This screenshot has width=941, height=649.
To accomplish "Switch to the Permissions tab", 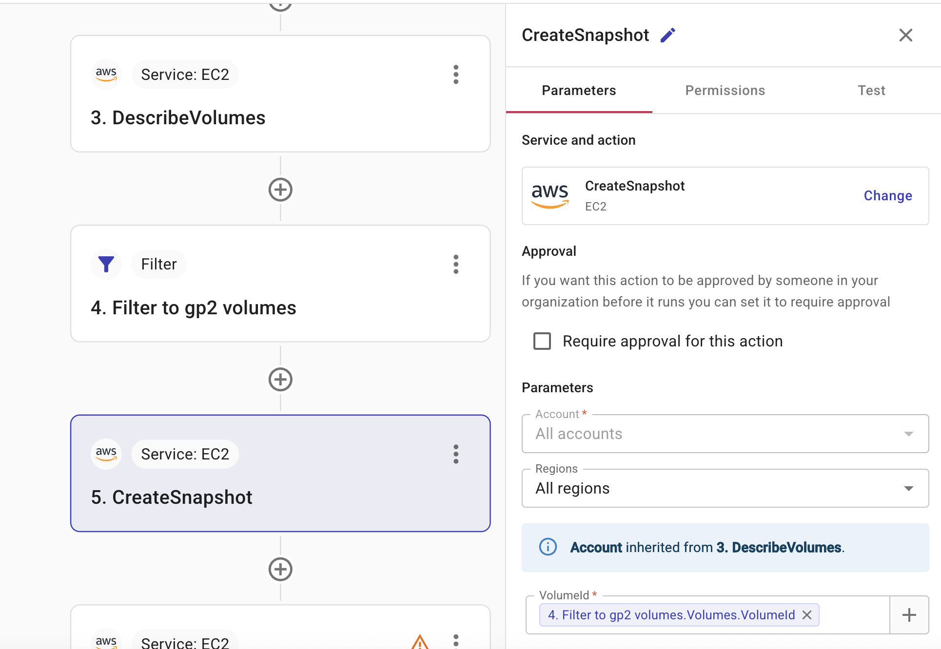I will pos(725,90).
